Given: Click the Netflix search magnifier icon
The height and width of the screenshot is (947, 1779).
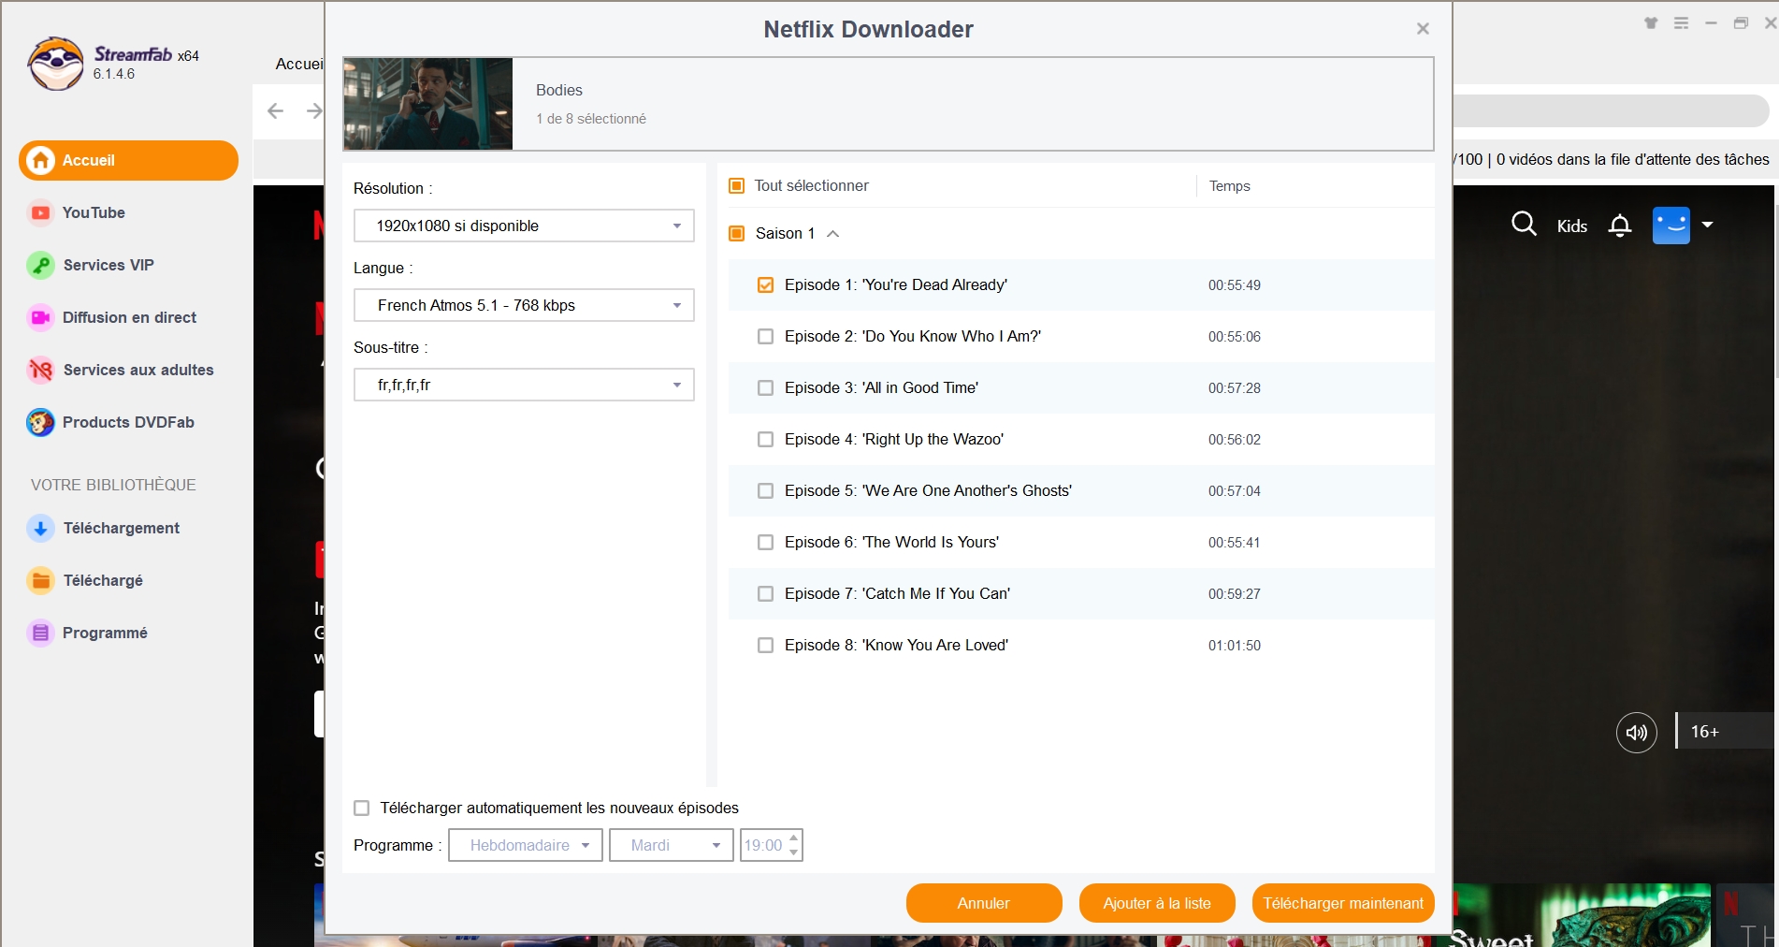Looking at the screenshot, I should pyautogui.click(x=1524, y=224).
